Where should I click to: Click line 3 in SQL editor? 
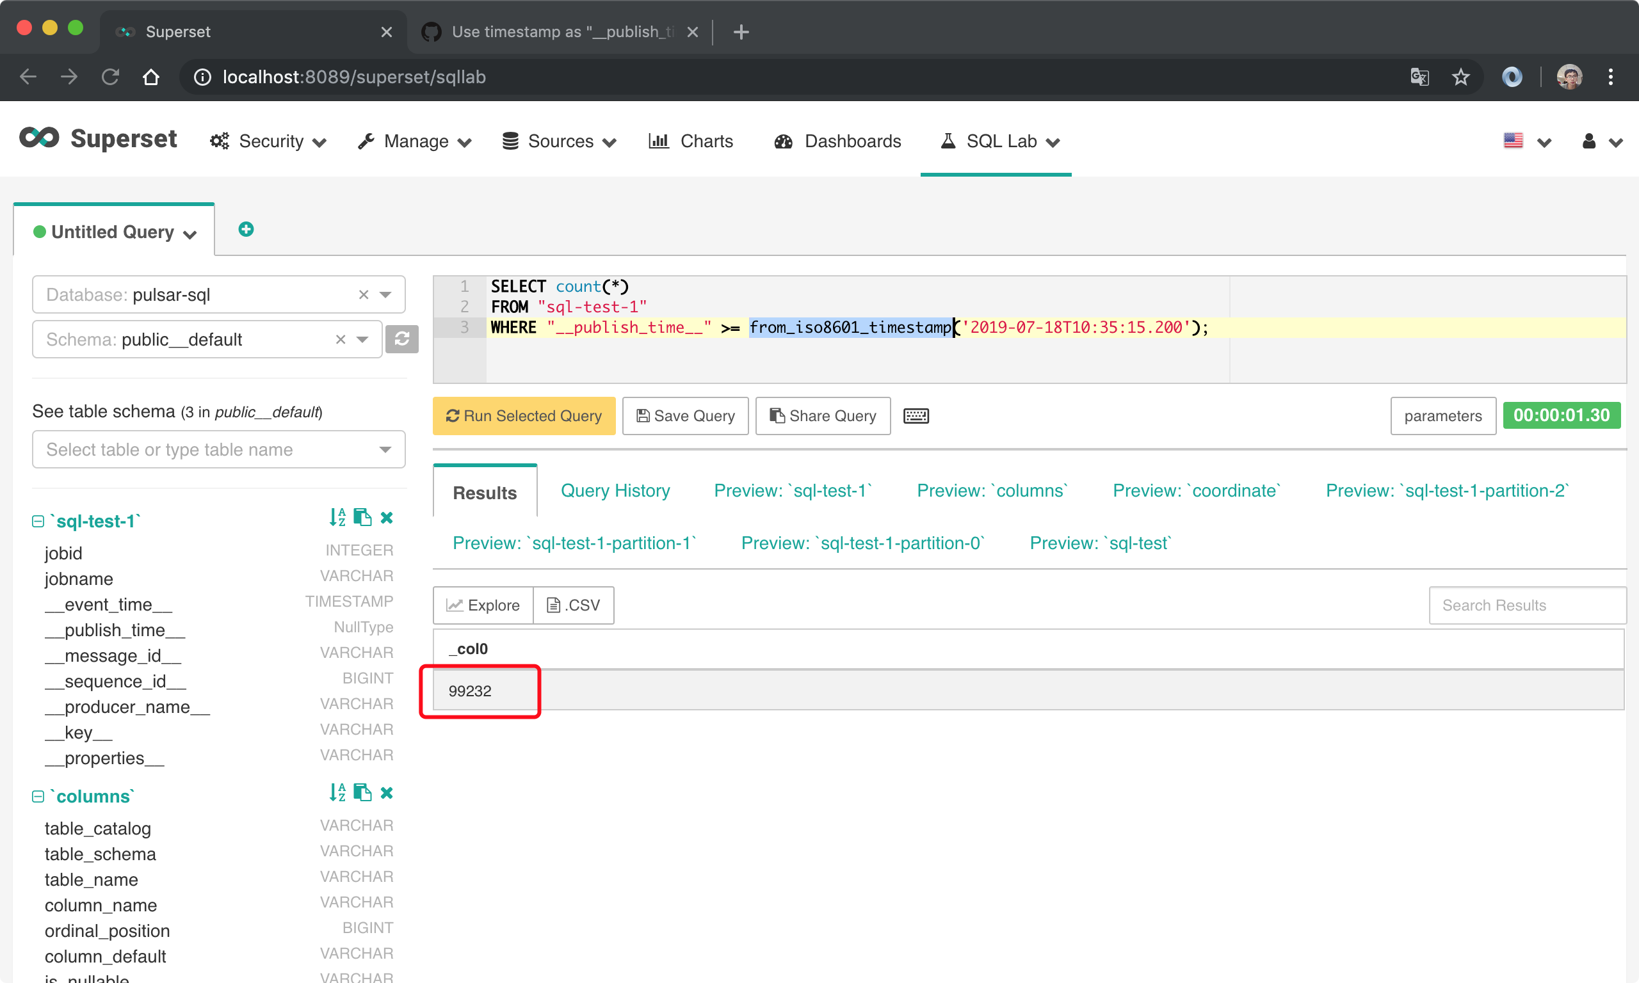point(1056,327)
